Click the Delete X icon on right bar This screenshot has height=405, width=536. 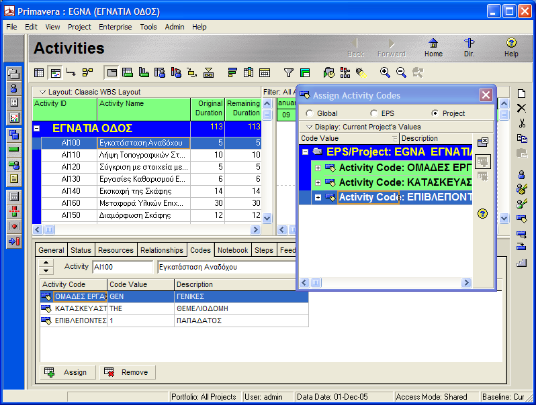521,109
